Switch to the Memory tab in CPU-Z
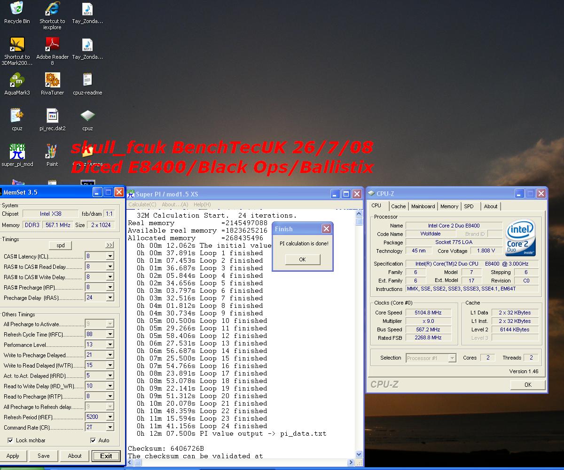The height and width of the screenshot is (470, 564). point(449,206)
